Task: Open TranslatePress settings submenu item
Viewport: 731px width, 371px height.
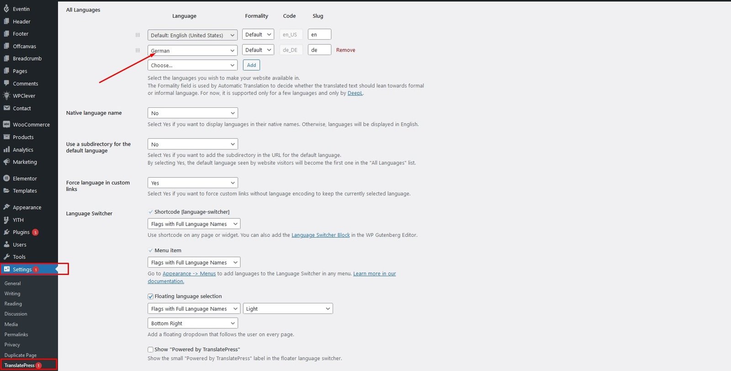Action: click(20, 365)
